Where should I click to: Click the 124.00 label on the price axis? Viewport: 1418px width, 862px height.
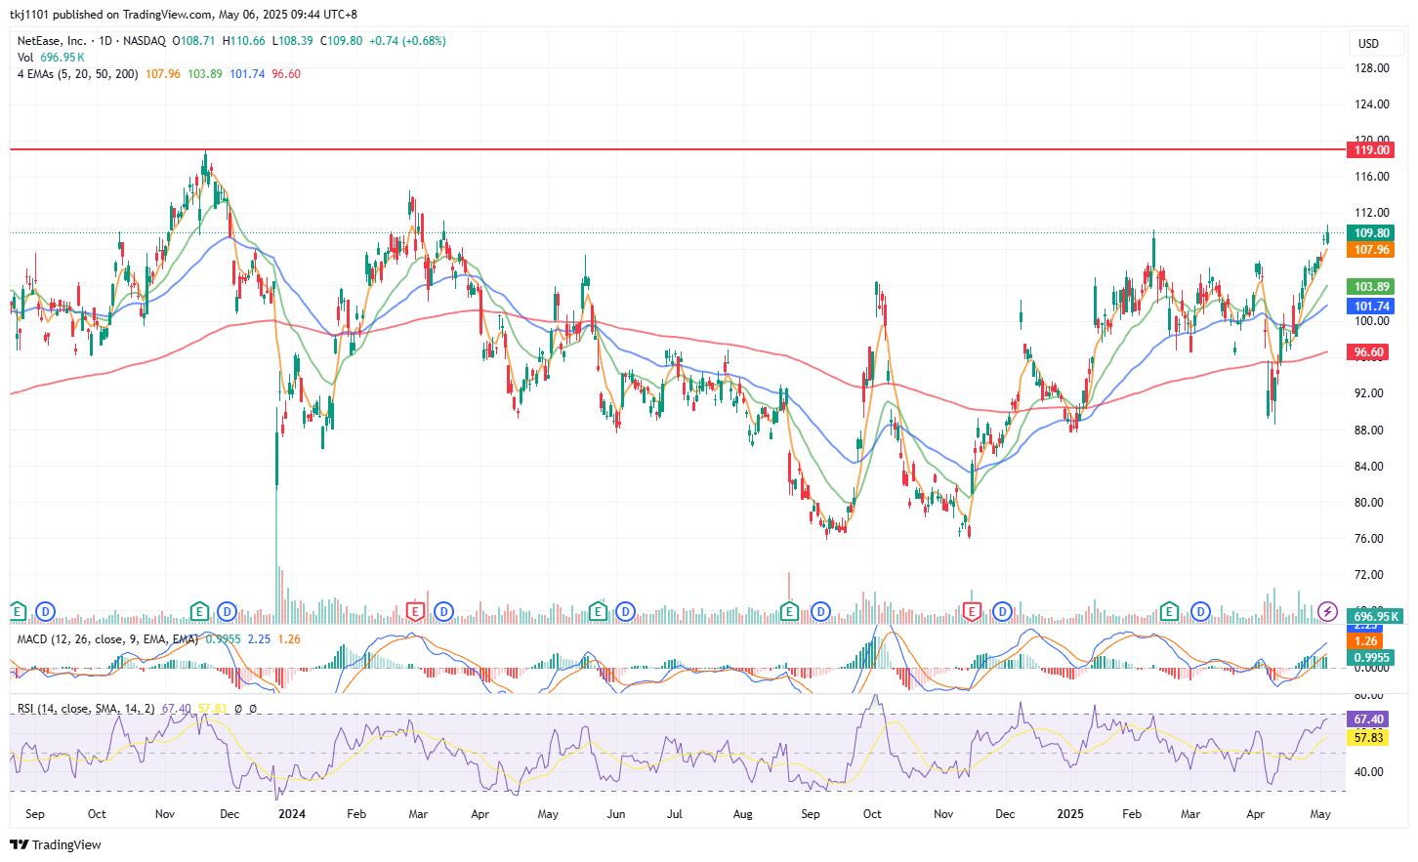pyautogui.click(x=1372, y=104)
